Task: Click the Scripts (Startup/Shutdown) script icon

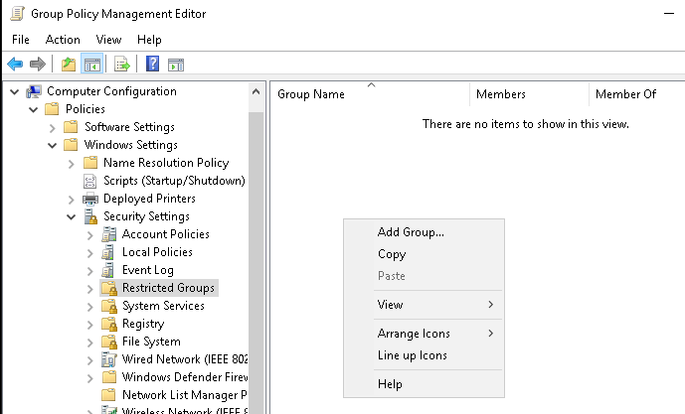Action: pyautogui.click(x=89, y=181)
